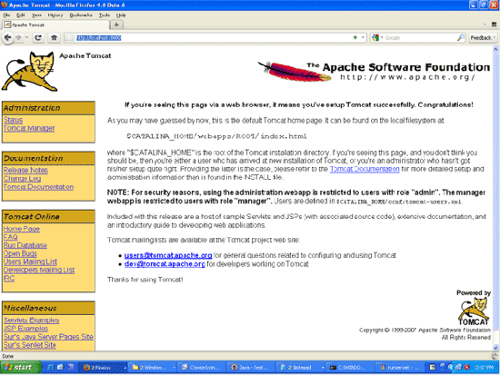Click the users@tomcat.apache.org mailing link

coord(168,255)
